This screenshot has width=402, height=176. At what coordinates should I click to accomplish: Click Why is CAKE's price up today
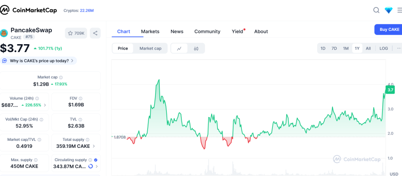click(x=38, y=61)
